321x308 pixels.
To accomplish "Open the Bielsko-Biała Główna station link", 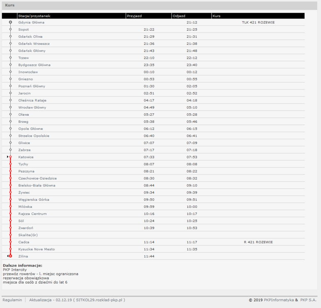I will coord(37,186).
